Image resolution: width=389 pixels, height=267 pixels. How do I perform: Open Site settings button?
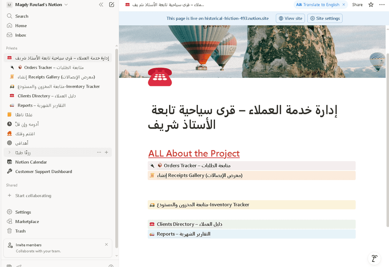click(325, 18)
